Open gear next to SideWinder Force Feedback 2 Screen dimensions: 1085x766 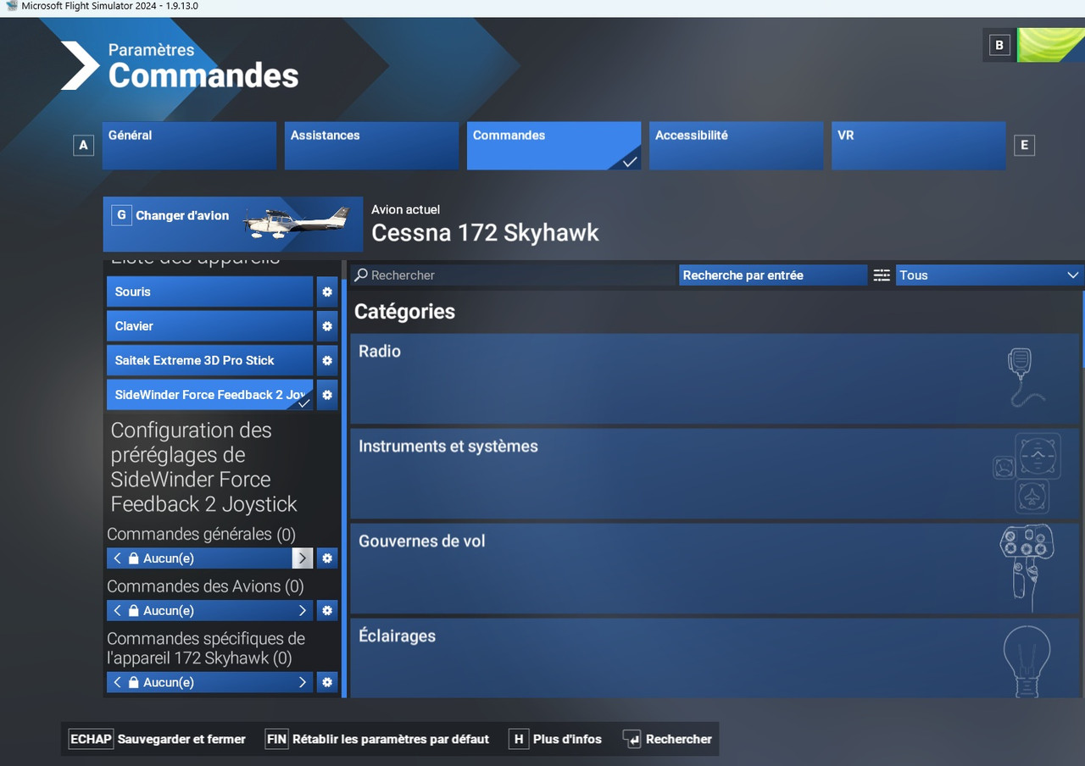click(x=327, y=395)
